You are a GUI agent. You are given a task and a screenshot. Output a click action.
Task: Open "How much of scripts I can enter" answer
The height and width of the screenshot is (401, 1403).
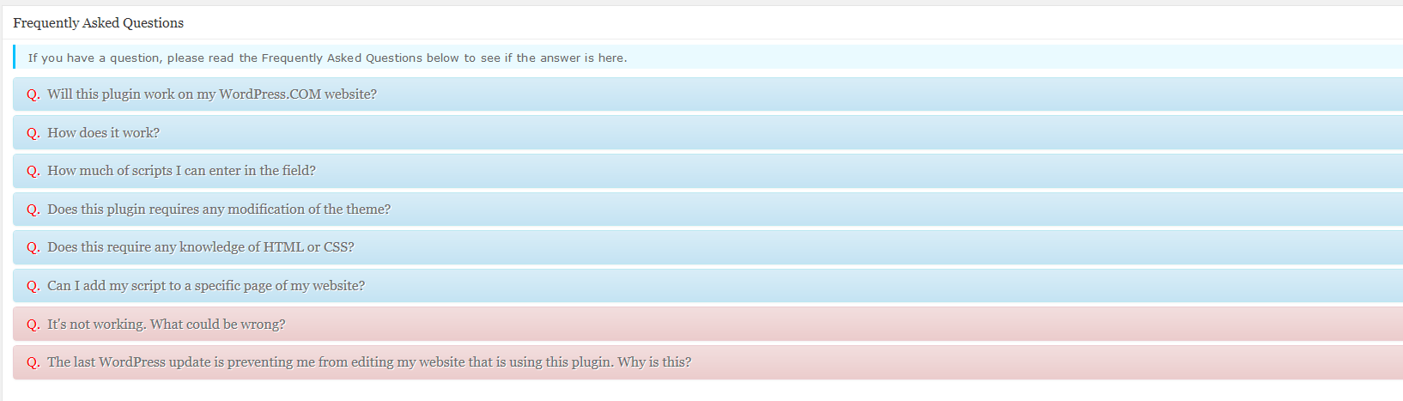pos(182,171)
